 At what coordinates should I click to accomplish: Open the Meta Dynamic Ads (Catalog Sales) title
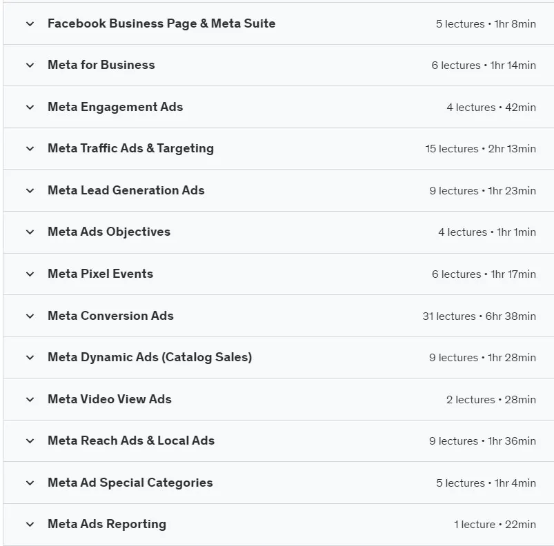(x=150, y=357)
